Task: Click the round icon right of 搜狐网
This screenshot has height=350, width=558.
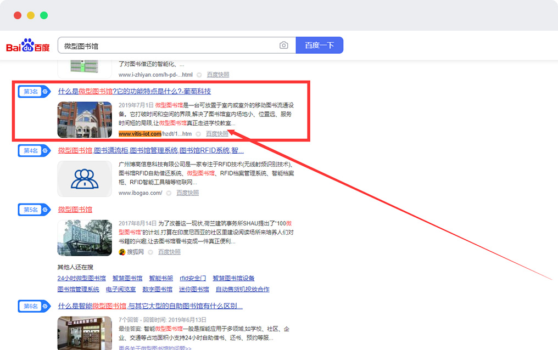Action: (x=150, y=252)
